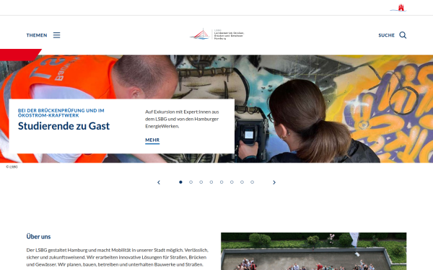Click the search magnifier icon
Screen dimensions: 433x270
[403, 35]
